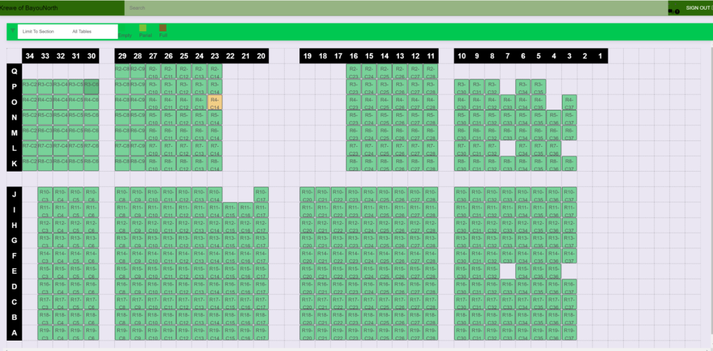The height and width of the screenshot is (351, 713).
Task: Select table R2-C8 in row Q
Action: point(122,72)
